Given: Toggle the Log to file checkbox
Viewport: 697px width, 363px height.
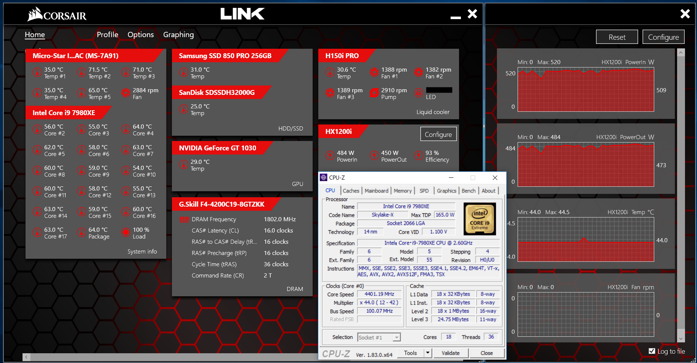Looking at the screenshot, I should coord(652,351).
